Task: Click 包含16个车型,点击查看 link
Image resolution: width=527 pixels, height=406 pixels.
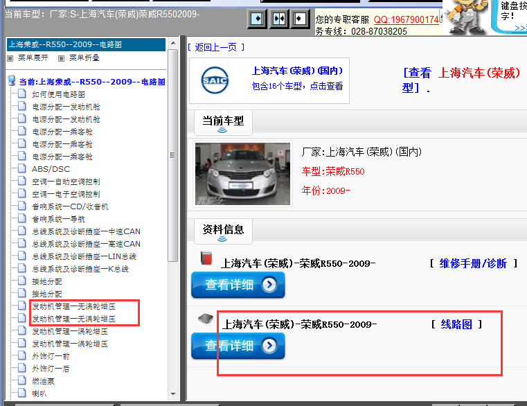Action: point(298,87)
